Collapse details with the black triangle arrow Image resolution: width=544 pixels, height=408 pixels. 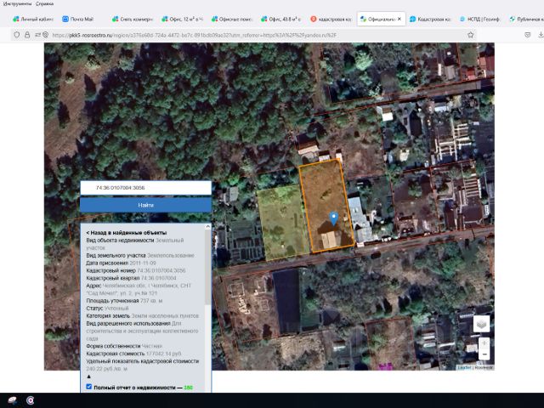click(x=88, y=377)
